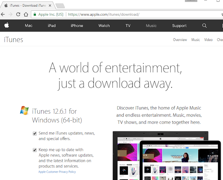Open TV in the navigation bar
The height and width of the screenshot is (180, 223).
pyautogui.click(x=128, y=26)
